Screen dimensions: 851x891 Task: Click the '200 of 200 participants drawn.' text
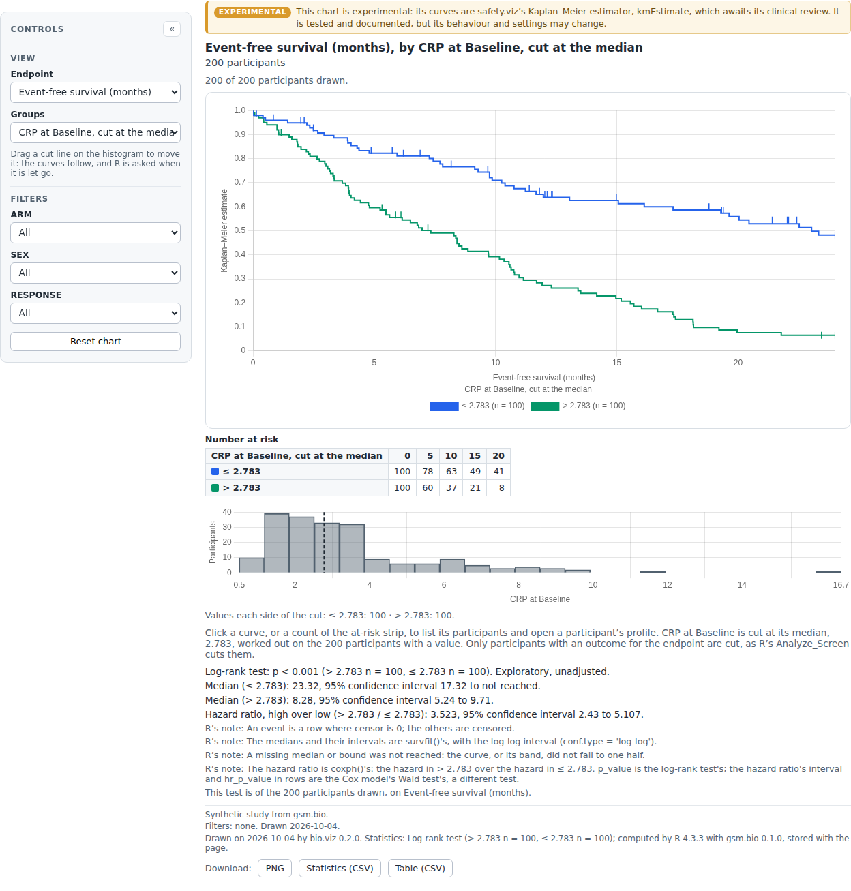pyautogui.click(x=276, y=81)
